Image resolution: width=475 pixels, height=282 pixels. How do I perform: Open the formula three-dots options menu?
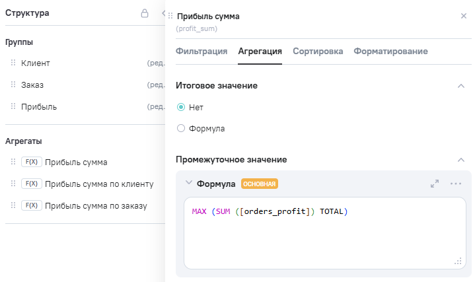pos(456,184)
